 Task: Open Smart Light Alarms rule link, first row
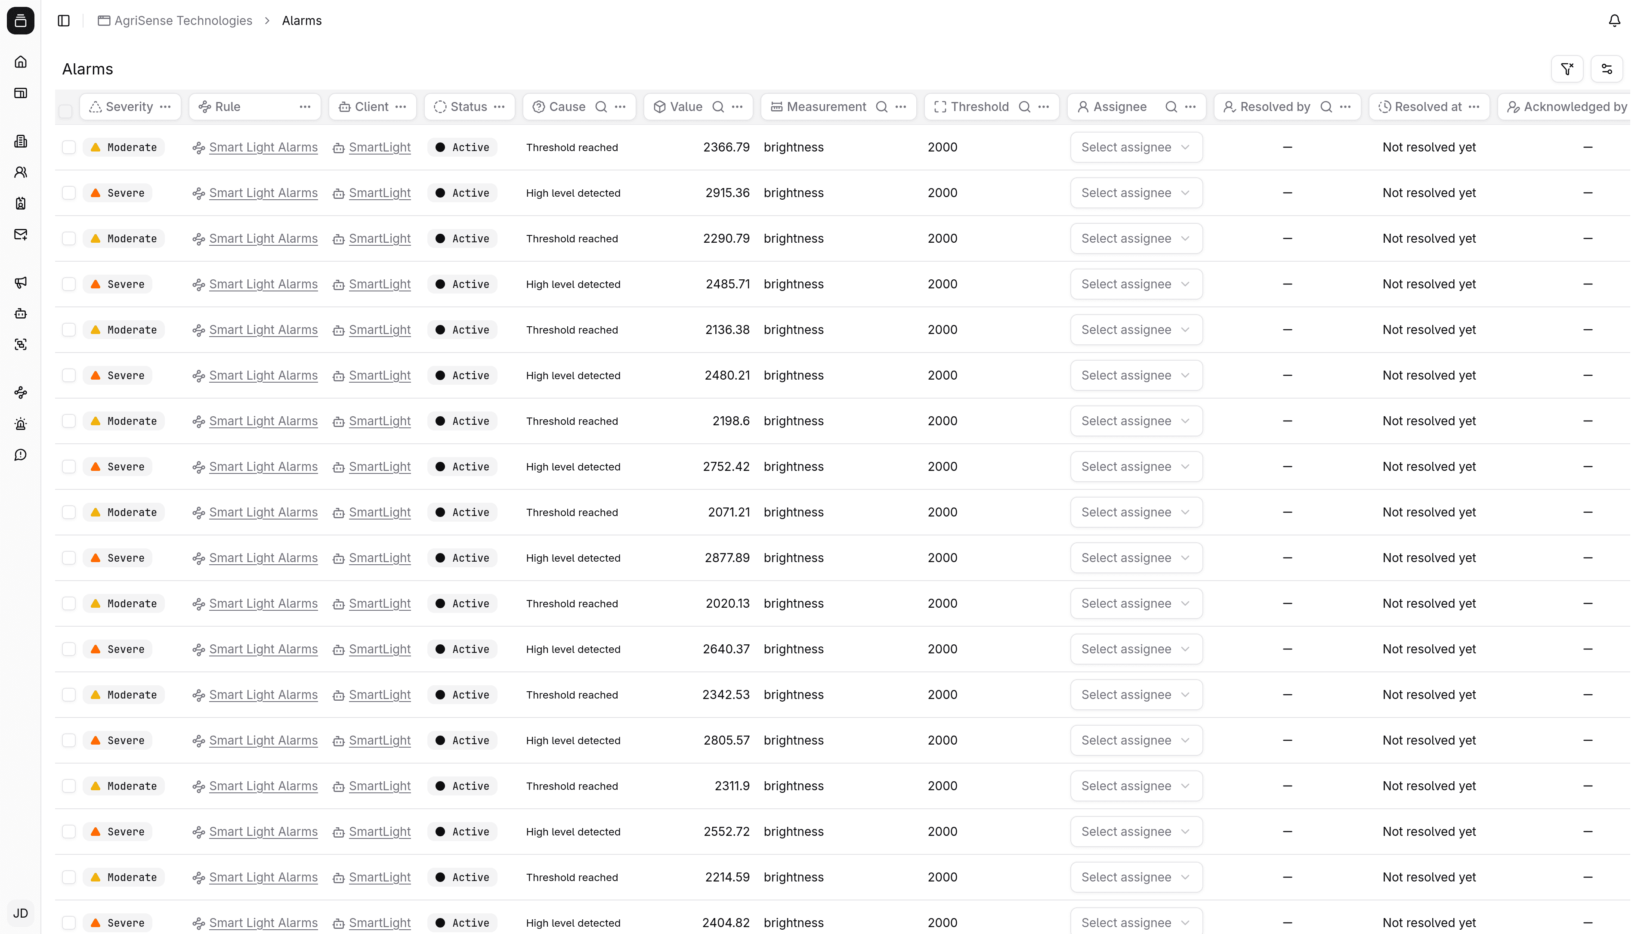click(x=263, y=147)
